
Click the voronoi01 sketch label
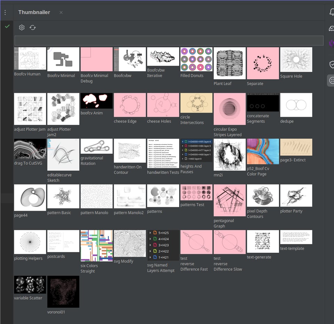(x=56, y=312)
